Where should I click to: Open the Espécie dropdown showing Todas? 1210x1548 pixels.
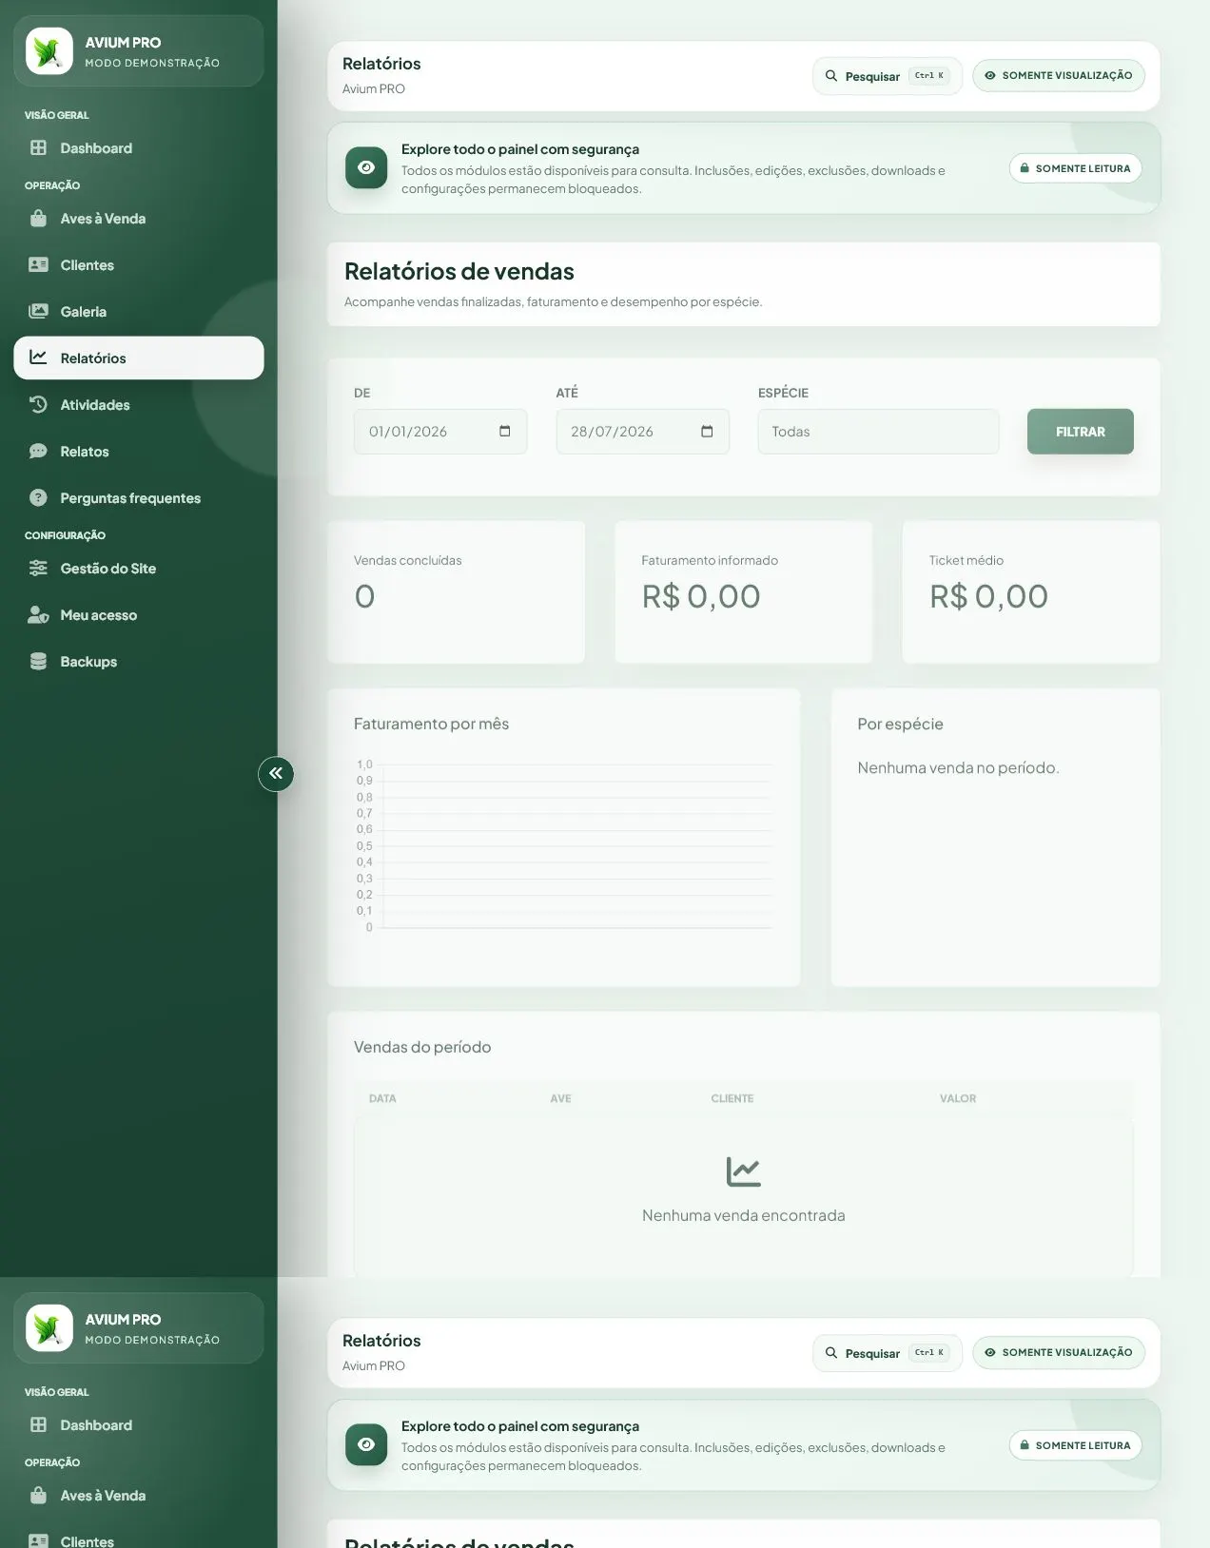click(878, 432)
